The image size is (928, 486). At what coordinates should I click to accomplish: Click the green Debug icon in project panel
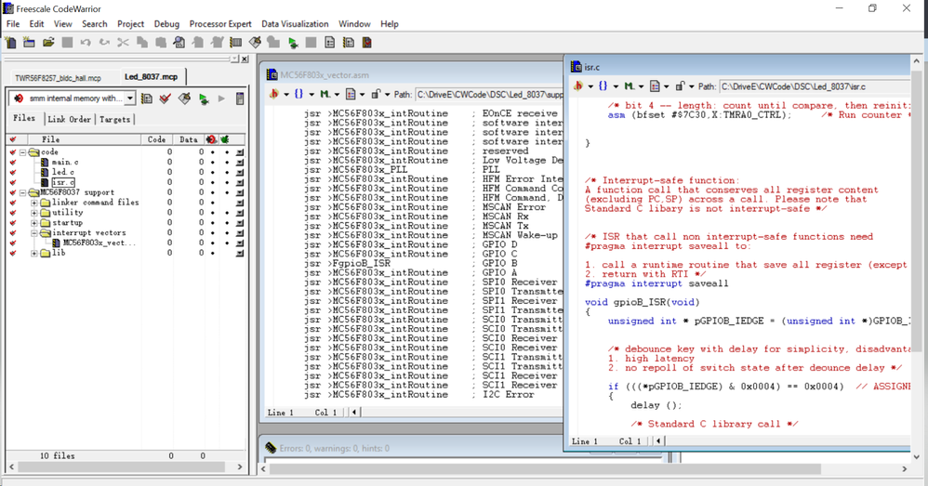204,99
